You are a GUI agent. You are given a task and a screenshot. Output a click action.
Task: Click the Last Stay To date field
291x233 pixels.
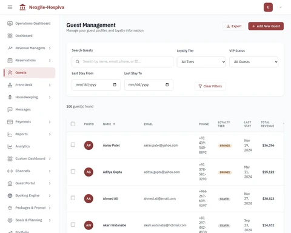pos(149,85)
